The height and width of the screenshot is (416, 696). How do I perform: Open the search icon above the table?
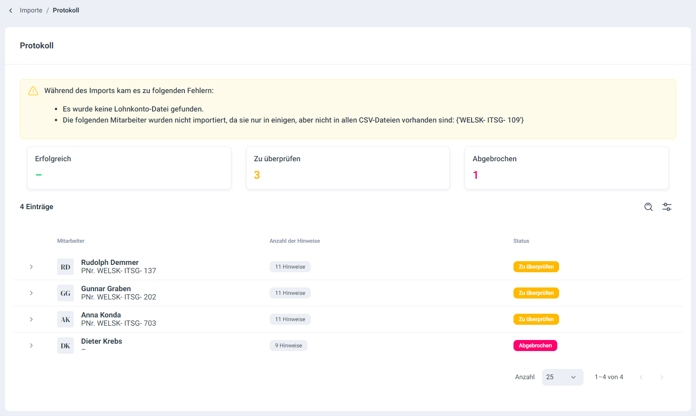pos(648,207)
